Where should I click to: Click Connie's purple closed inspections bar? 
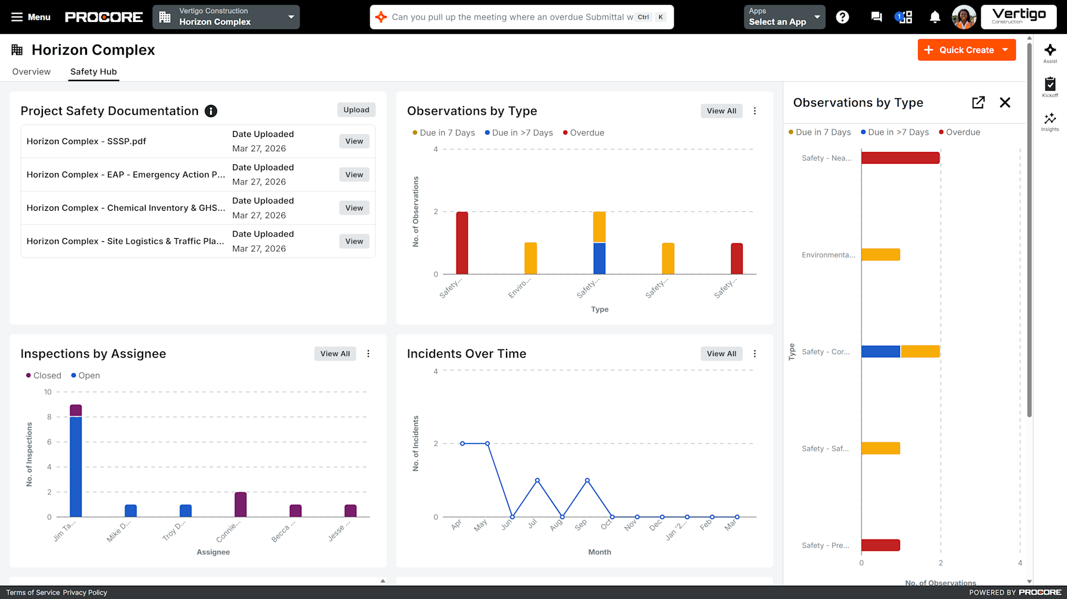[240, 504]
